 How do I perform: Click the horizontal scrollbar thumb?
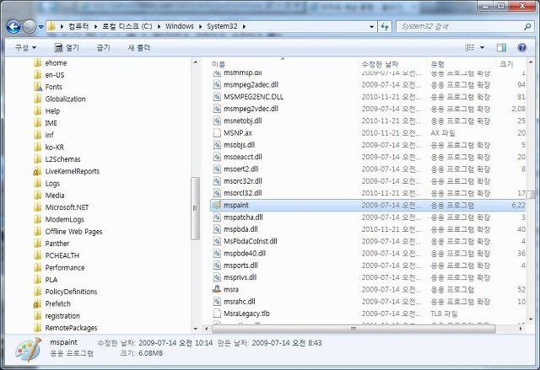354,329
